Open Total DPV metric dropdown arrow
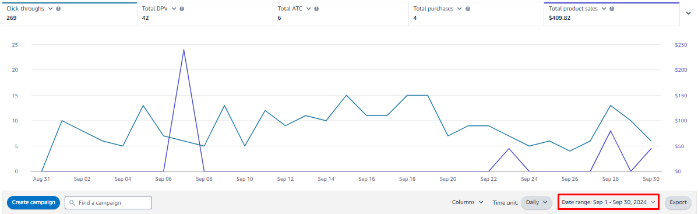The height and width of the screenshot is (214, 698). [174, 9]
